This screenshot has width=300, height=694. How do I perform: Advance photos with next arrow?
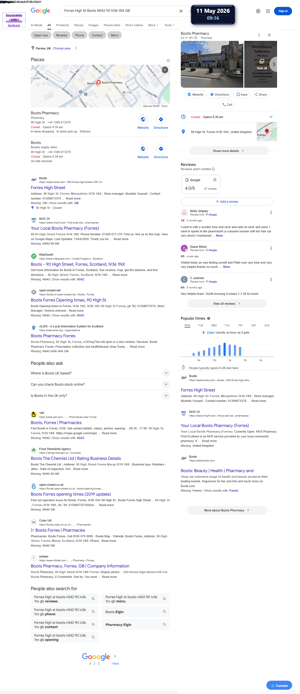277,65
